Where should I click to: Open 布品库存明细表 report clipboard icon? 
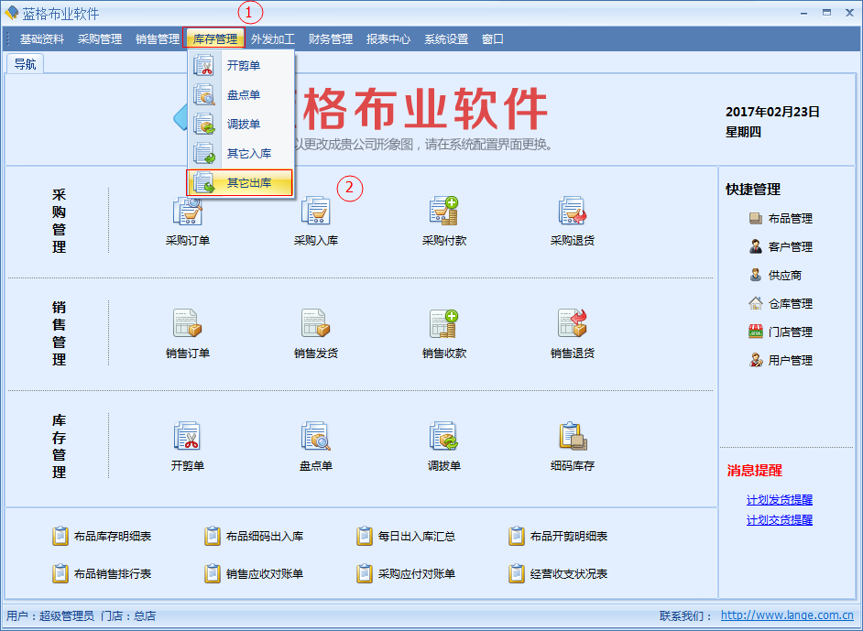[60, 536]
